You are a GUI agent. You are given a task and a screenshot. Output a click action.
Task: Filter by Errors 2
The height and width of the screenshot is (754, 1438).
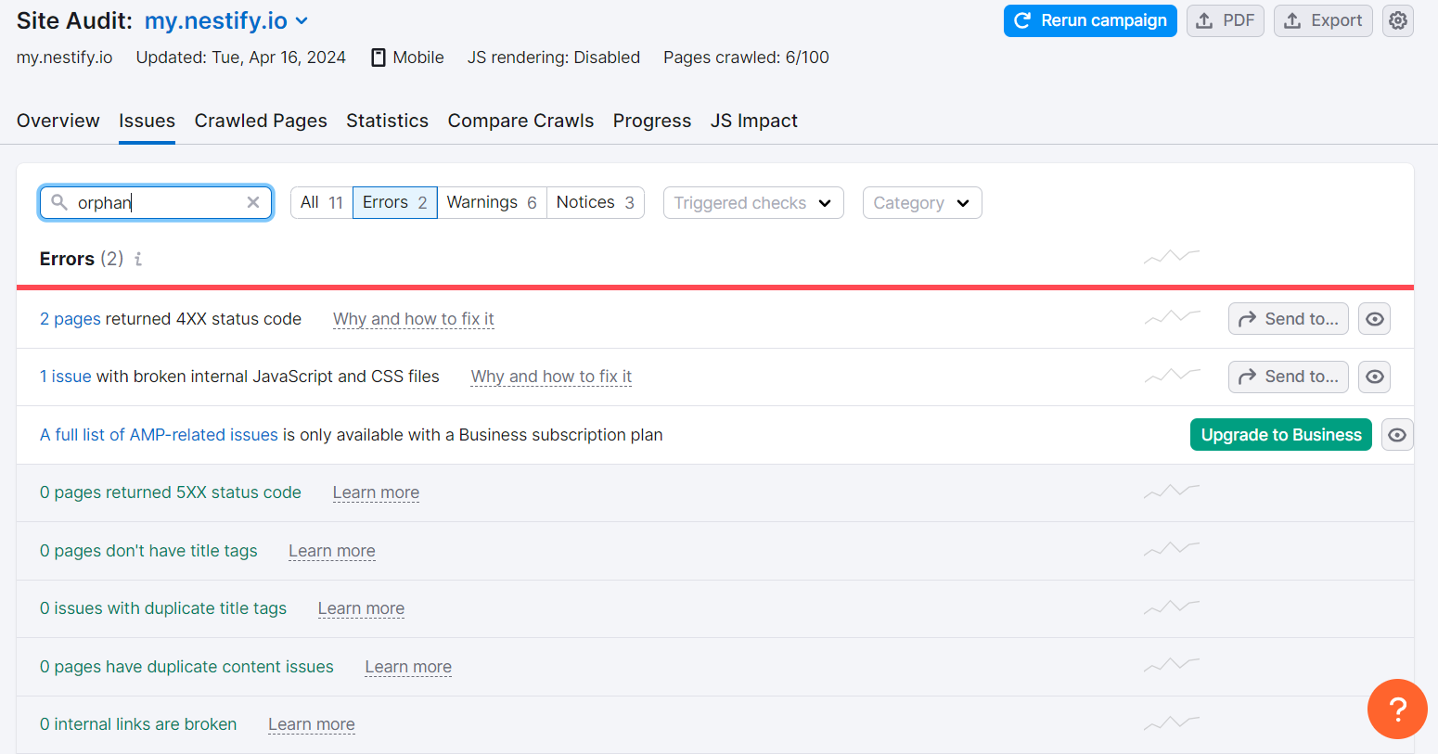pos(395,202)
